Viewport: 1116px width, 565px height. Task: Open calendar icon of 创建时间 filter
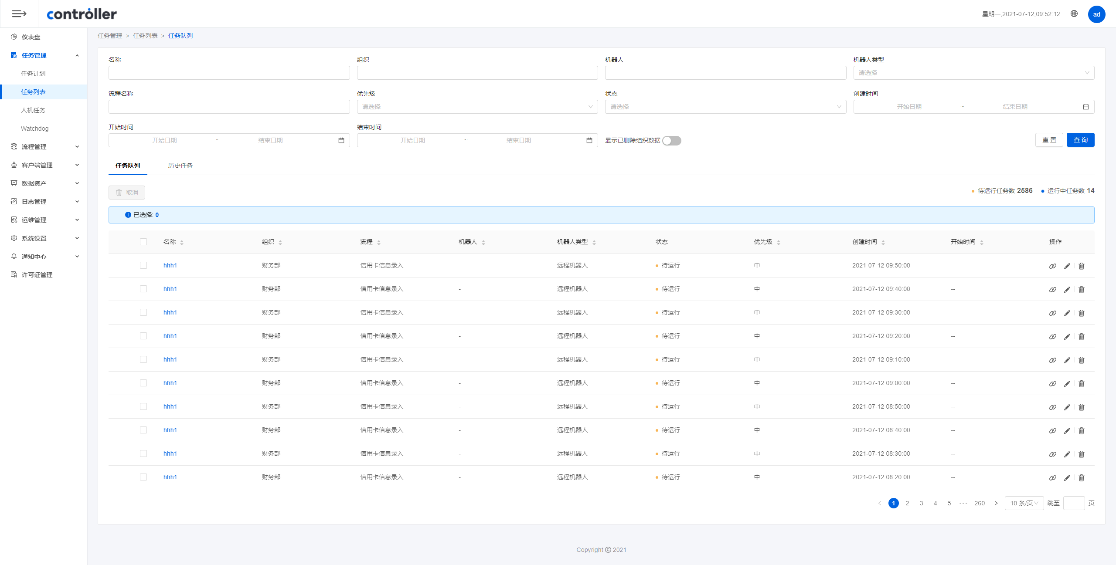coord(1086,107)
